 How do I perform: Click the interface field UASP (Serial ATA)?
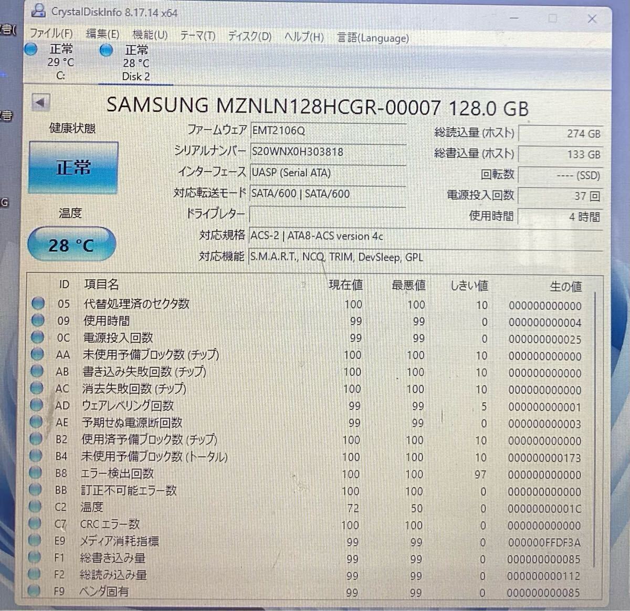coord(328,173)
